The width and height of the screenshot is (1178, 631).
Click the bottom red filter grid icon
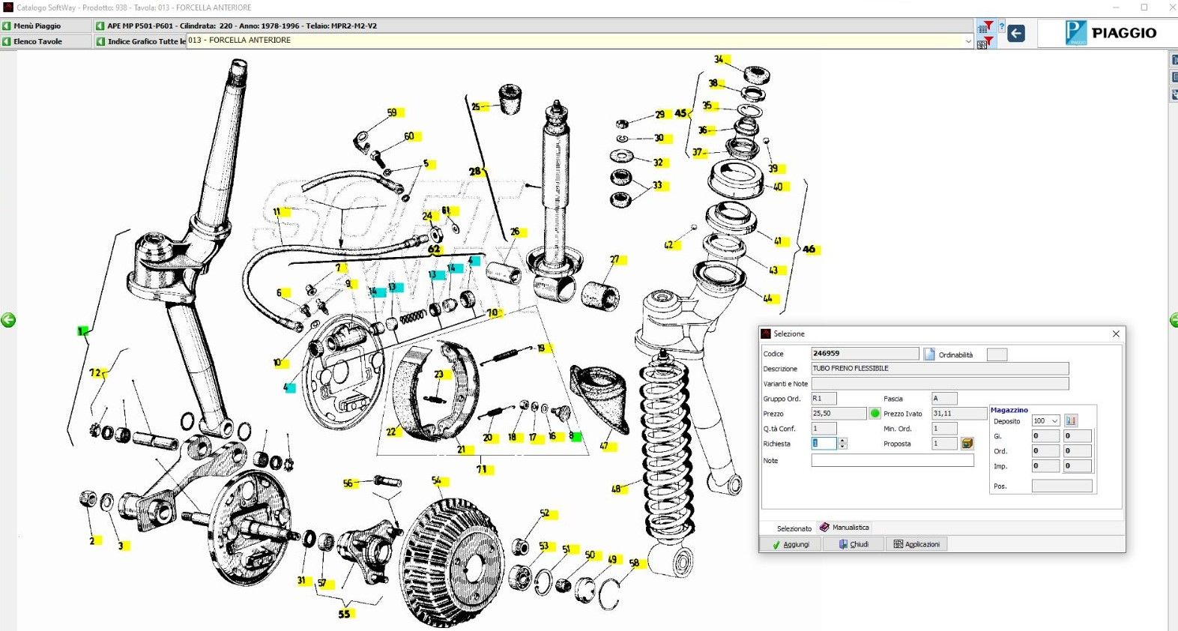tap(985, 43)
